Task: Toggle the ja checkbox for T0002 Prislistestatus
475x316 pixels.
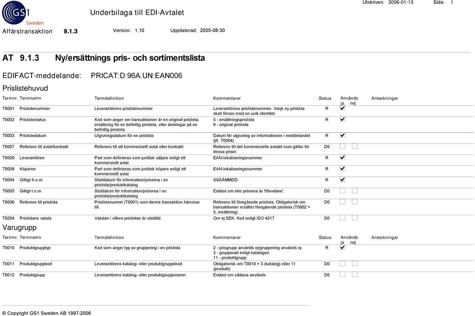Action: [x=342, y=119]
